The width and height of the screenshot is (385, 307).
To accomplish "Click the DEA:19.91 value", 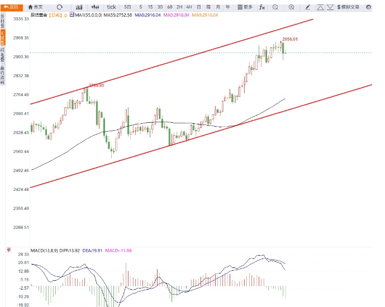I will pos(92,251).
